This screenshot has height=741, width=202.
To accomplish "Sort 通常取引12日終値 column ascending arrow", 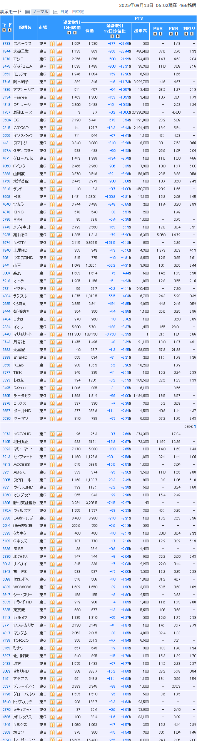I will (69, 33).
